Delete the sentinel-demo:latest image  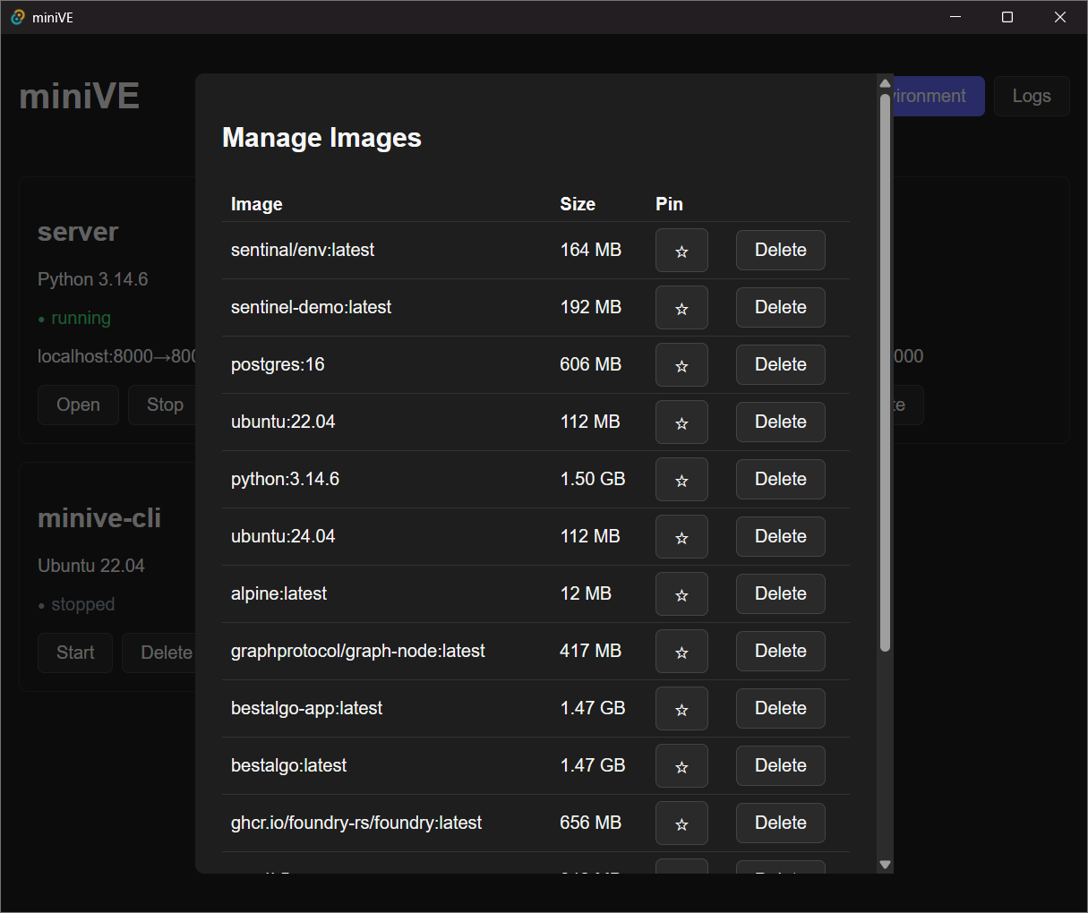781,307
